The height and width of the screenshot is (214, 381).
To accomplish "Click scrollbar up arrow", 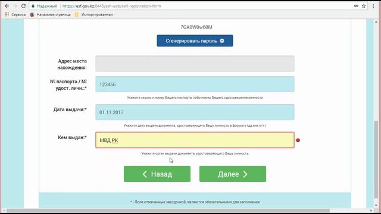I will 376,21.
